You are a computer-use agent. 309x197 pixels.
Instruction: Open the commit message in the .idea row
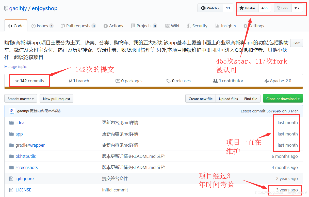click(120, 123)
